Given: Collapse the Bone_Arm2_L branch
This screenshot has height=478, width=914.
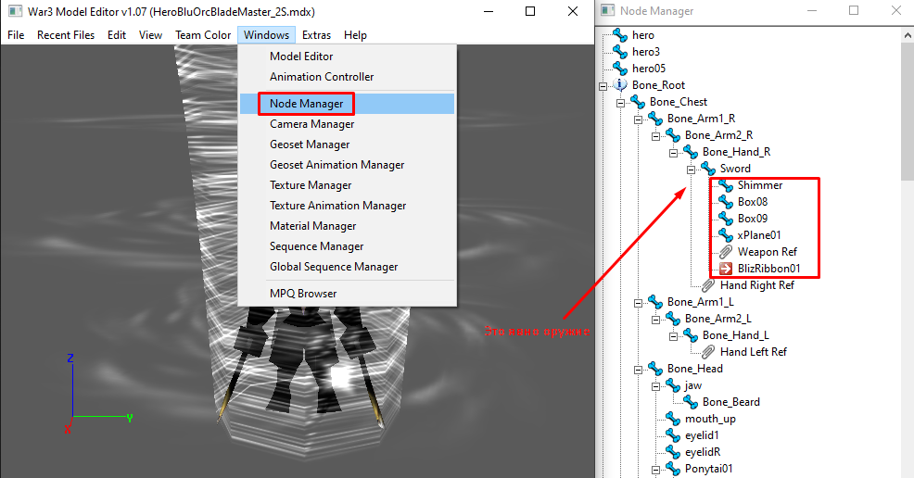Looking at the screenshot, I should [x=655, y=321].
